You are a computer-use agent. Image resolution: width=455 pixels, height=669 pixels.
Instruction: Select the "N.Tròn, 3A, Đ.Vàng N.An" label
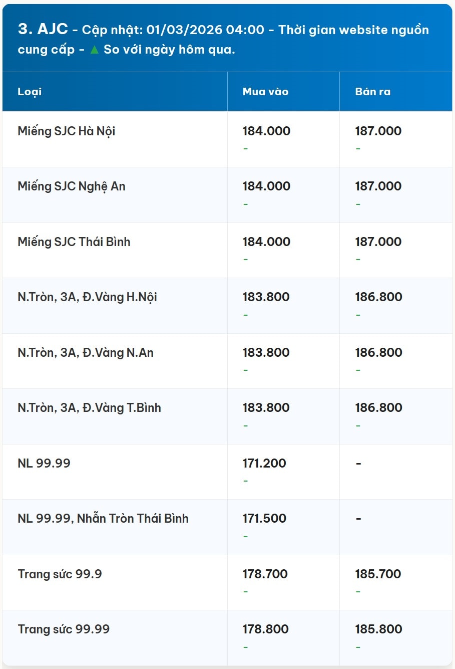tap(86, 353)
